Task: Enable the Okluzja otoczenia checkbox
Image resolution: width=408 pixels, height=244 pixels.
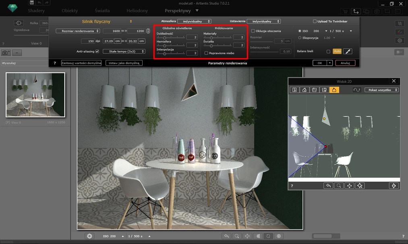Action: coord(253,31)
